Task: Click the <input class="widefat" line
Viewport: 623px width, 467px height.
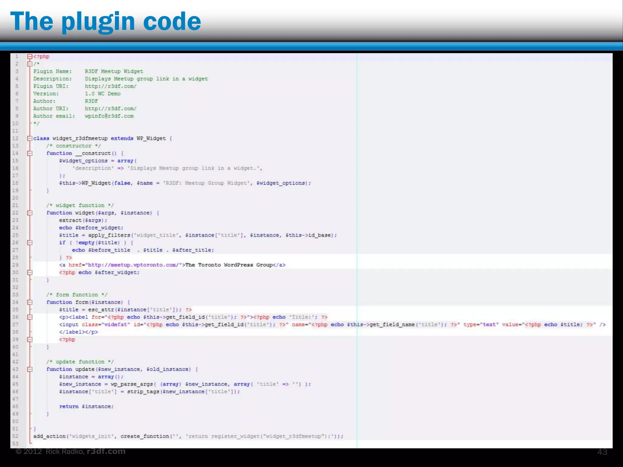Action: point(332,325)
